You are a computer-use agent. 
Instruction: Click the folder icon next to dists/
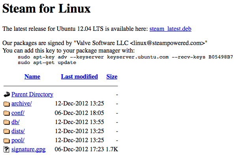tap(7, 131)
